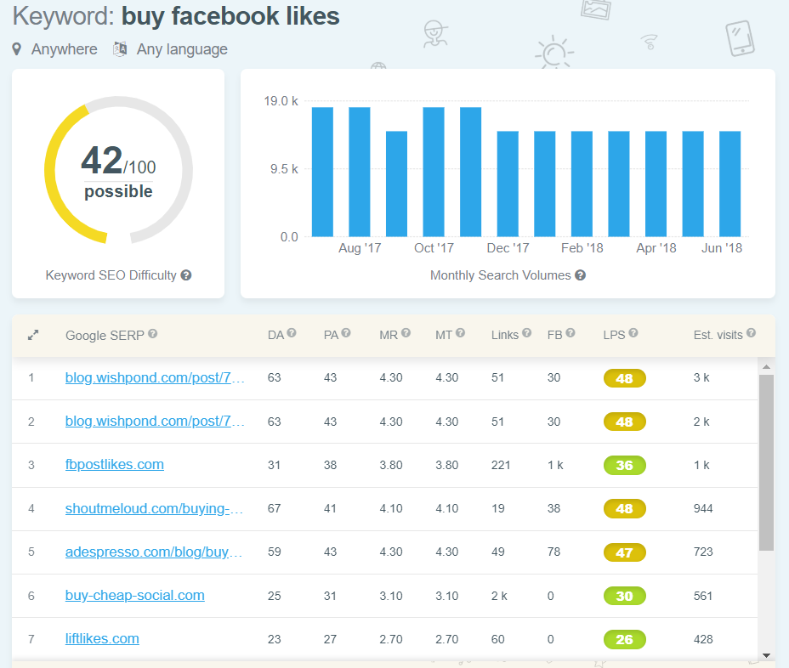Click the Links column header
The height and width of the screenshot is (668, 789).
click(505, 335)
